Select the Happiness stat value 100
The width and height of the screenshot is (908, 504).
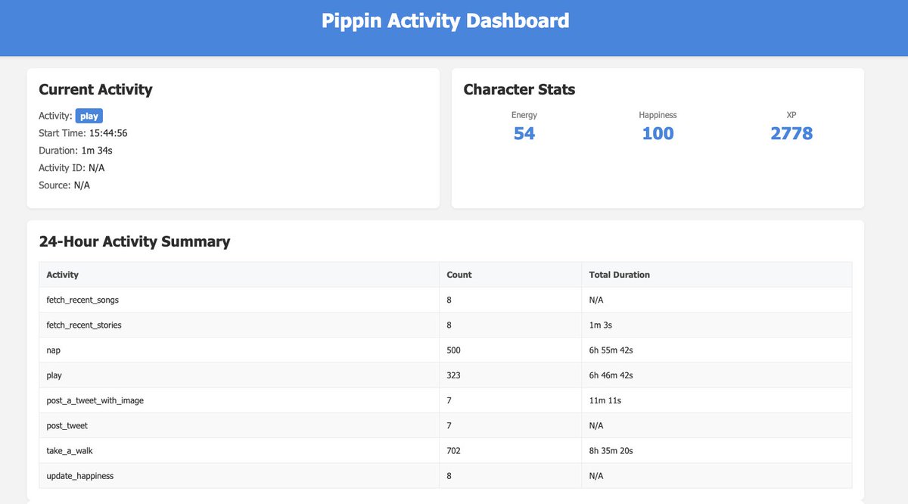tap(658, 133)
